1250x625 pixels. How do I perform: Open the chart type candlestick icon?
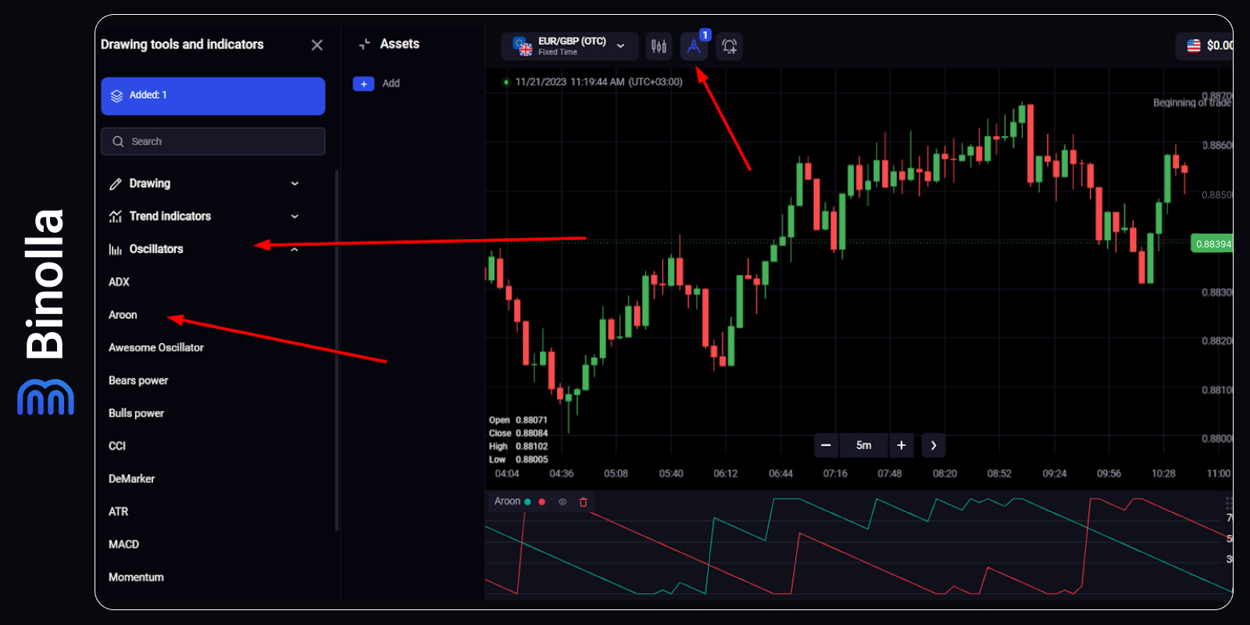click(659, 46)
